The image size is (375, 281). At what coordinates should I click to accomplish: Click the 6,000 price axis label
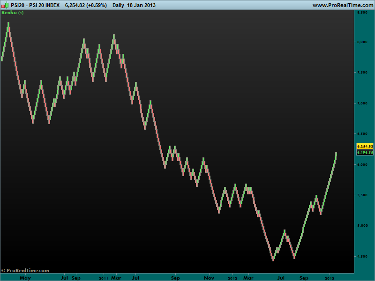[362, 165]
